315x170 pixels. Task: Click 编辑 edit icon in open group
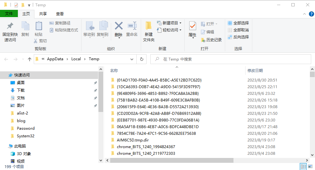pos(203,32)
